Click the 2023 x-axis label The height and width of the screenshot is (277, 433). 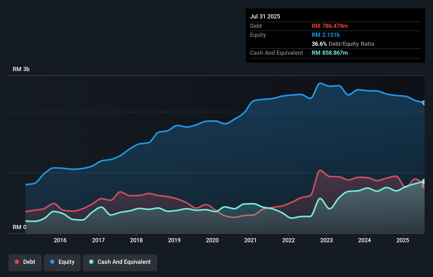click(326, 240)
